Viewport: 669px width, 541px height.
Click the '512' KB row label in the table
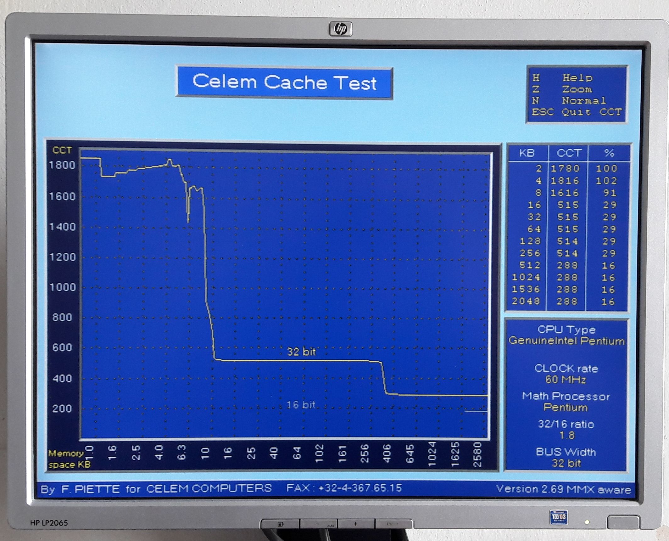(x=530, y=265)
